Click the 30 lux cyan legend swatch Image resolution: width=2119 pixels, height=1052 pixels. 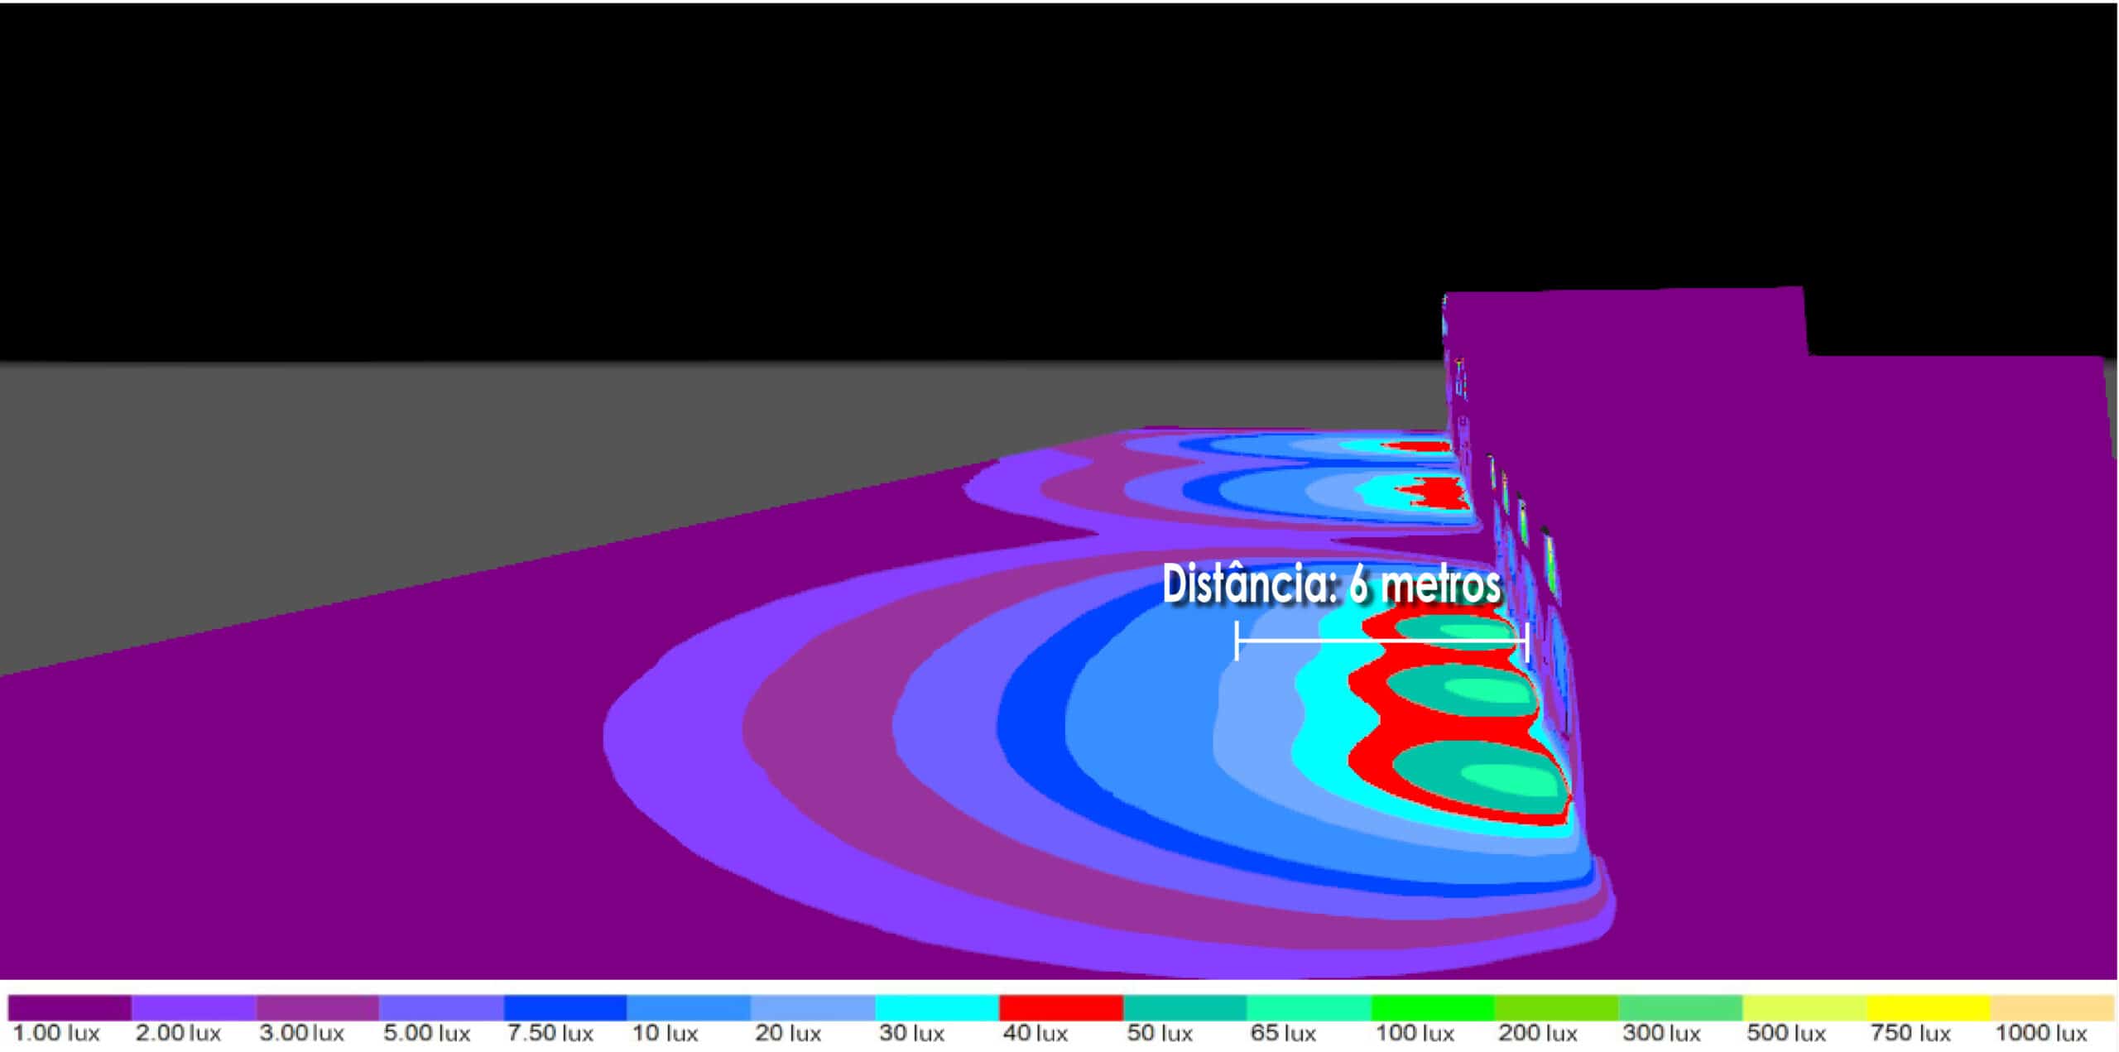[x=937, y=1007]
